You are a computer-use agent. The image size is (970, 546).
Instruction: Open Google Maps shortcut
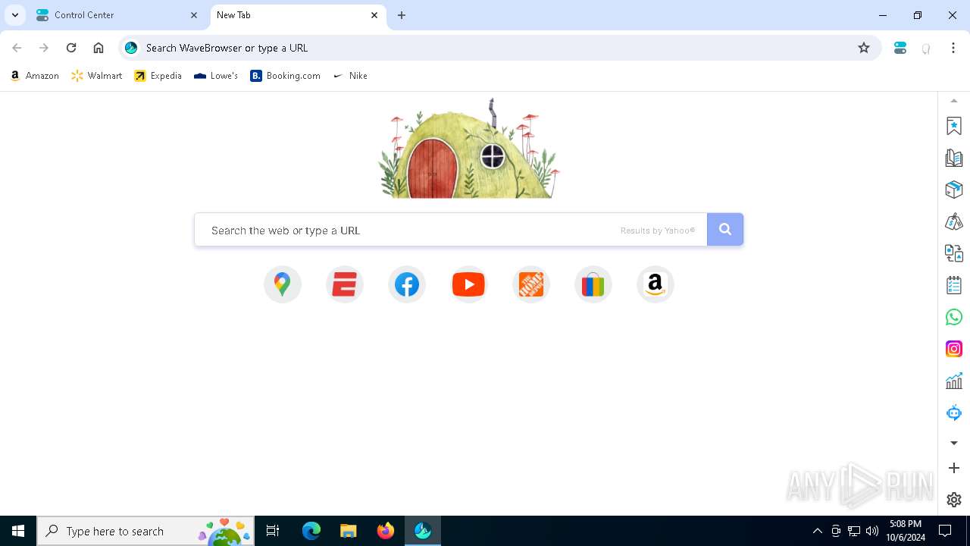283,284
